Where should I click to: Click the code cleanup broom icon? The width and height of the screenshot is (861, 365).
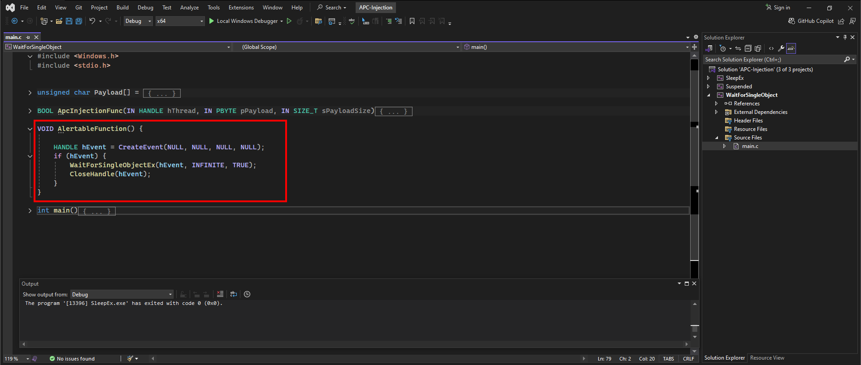coord(130,358)
